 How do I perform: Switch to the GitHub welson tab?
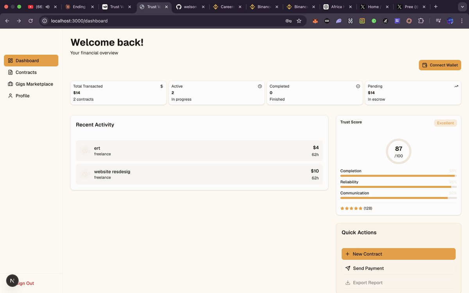pos(190,7)
